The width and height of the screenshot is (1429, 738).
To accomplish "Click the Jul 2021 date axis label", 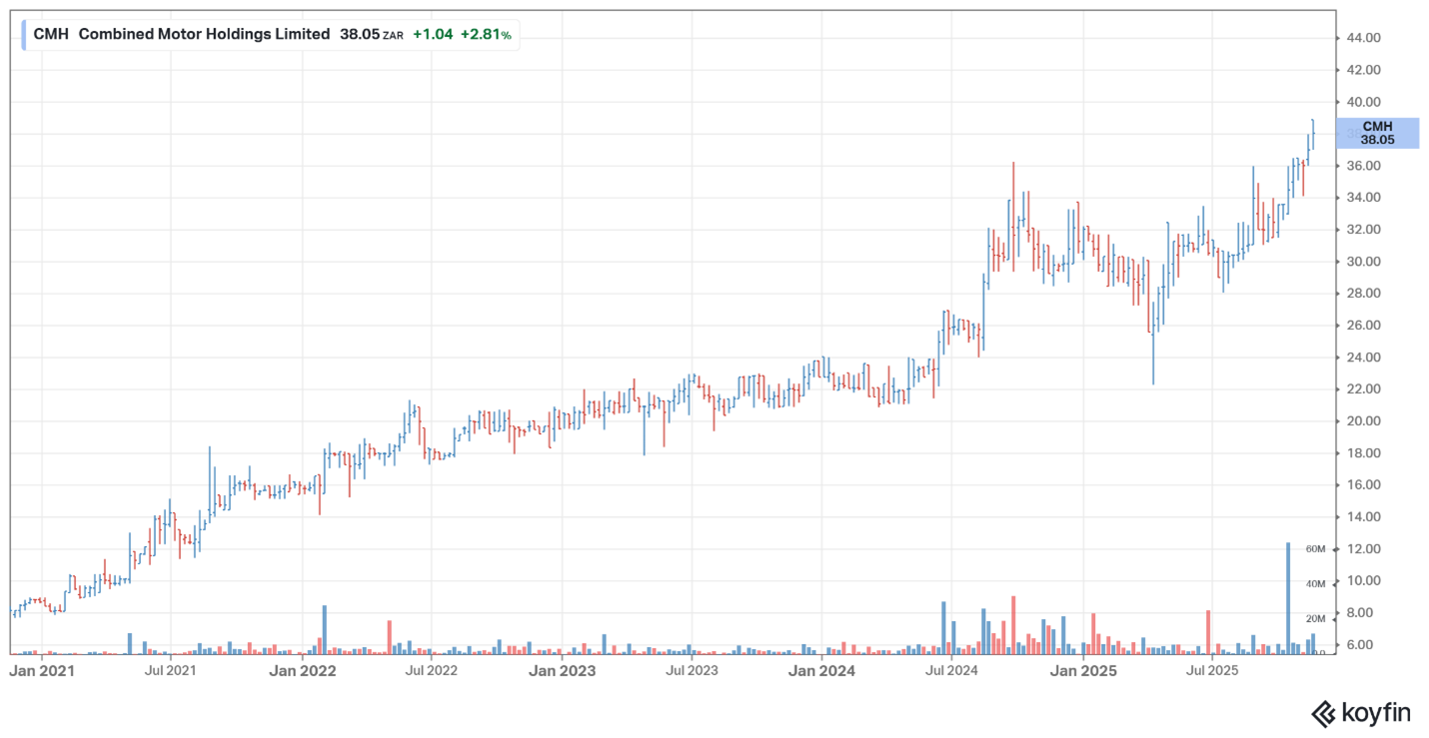I will click(170, 670).
